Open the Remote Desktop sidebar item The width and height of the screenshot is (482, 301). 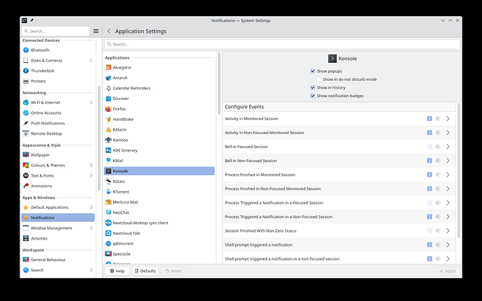46,133
